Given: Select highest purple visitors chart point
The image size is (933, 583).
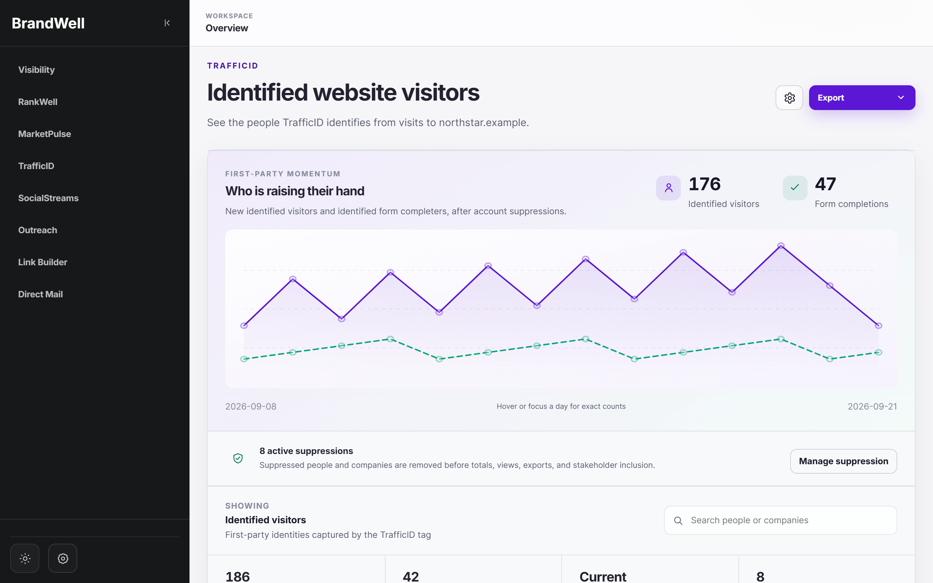Looking at the screenshot, I should click(x=781, y=246).
